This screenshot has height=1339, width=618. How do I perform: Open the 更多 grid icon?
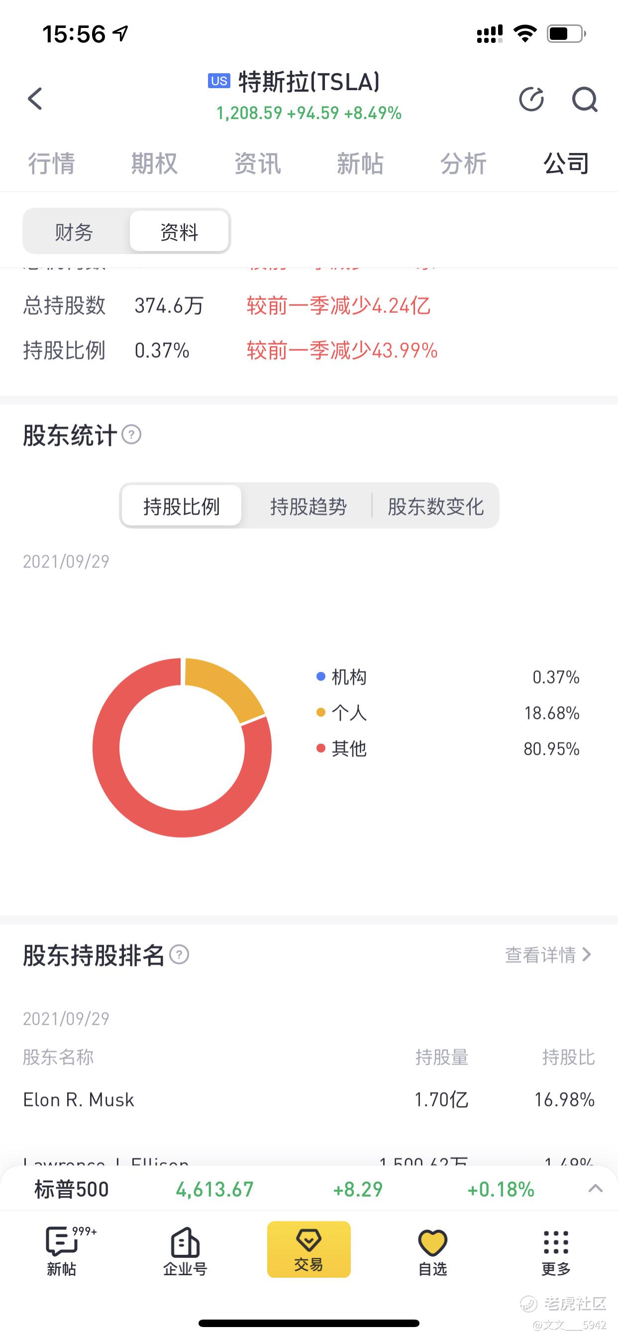556,1243
